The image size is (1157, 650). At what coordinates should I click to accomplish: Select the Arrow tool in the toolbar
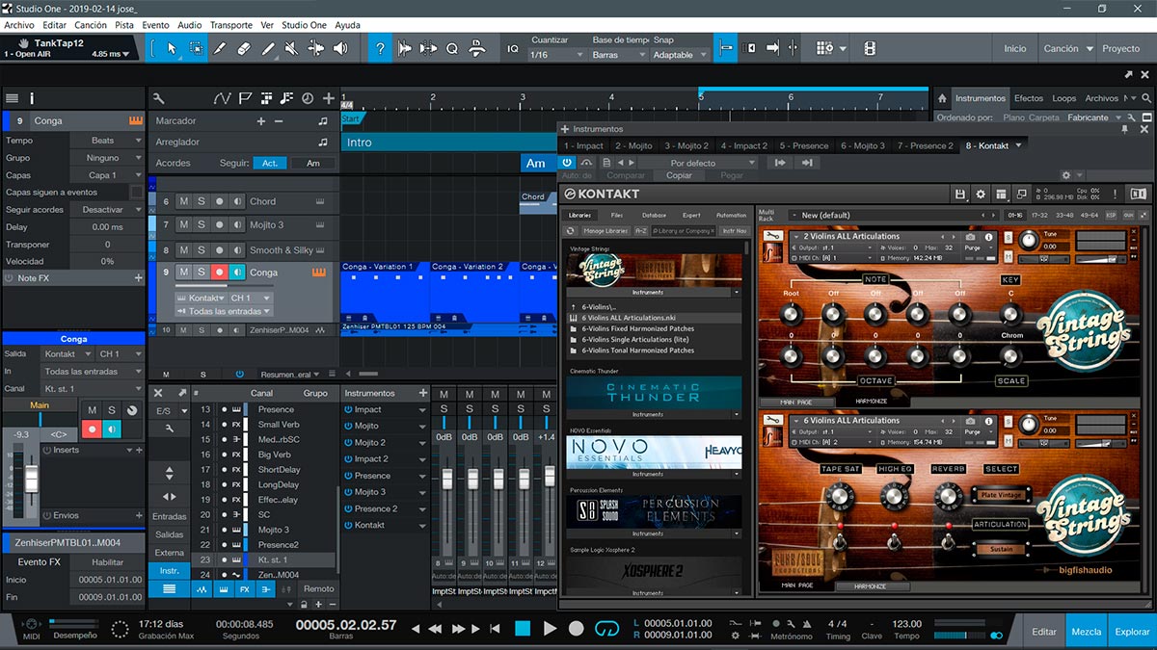(172, 48)
